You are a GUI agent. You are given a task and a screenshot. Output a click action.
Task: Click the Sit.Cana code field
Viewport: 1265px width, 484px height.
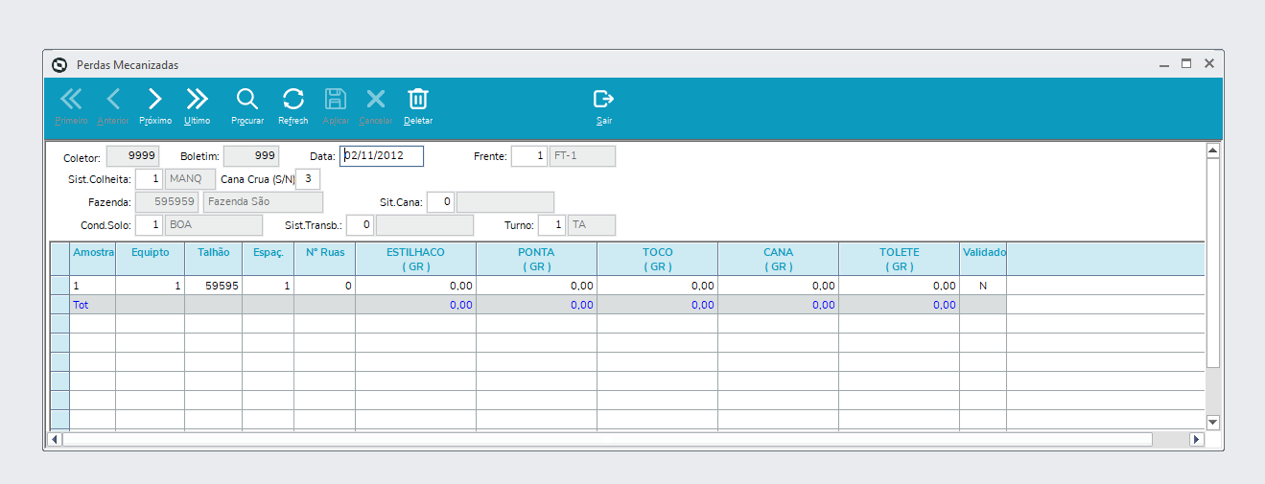[x=440, y=202]
